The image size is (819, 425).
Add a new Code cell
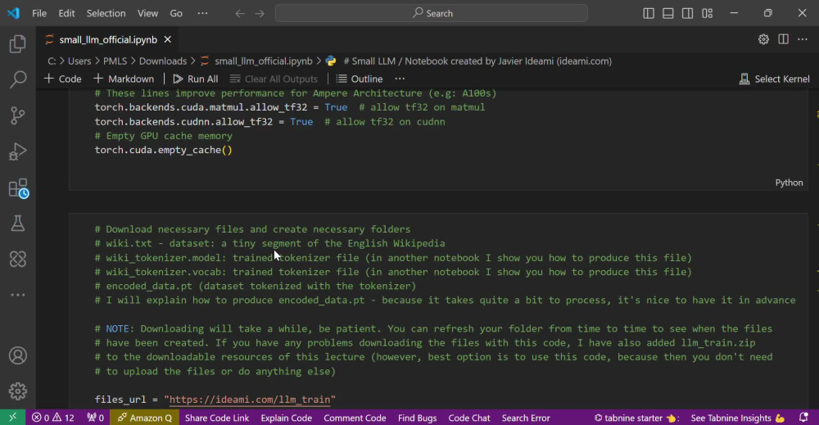pyautogui.click(x=63, y=79)
